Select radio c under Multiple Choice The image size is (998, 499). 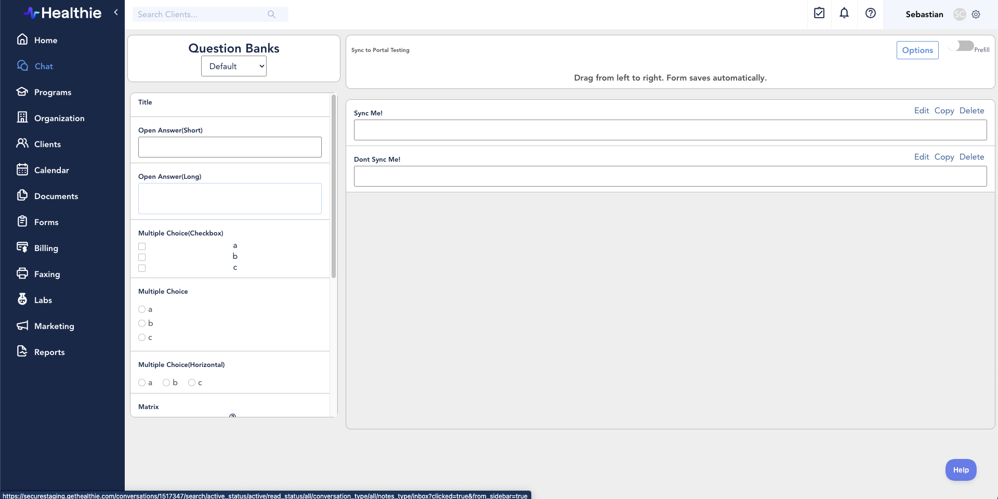(x=142, y=337)
